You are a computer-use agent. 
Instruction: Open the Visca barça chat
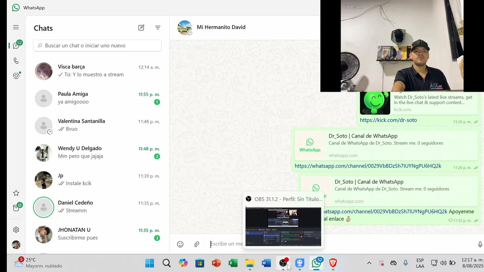[97, 71]
